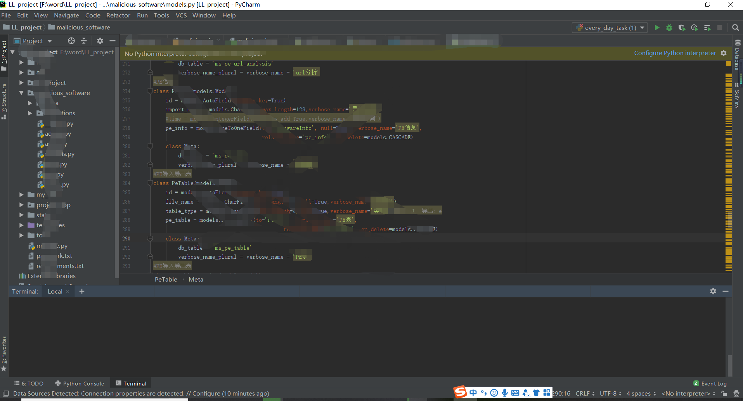Click PeTable in the breadcrumb bar
The width and height of the screenshot is (743, 401).
pos(166,279)
